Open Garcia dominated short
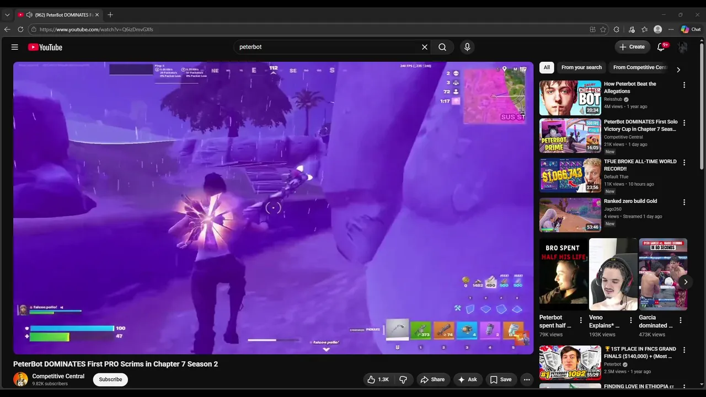 663,275
